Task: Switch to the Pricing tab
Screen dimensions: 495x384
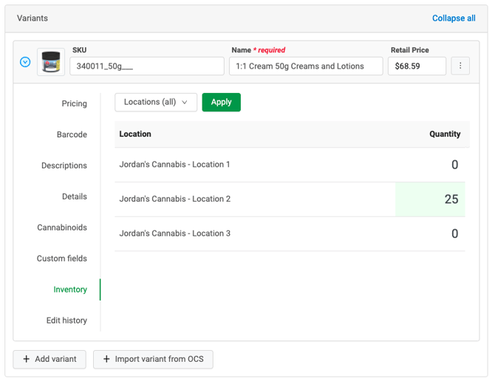Action: point(74,103)
